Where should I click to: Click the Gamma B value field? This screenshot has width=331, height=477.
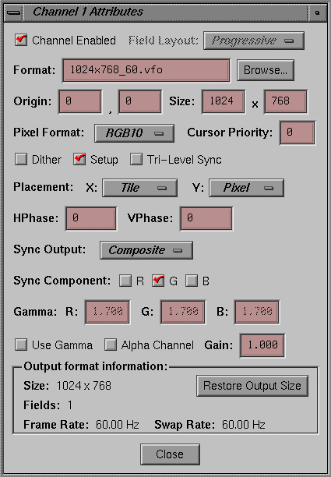coord(257,312)
